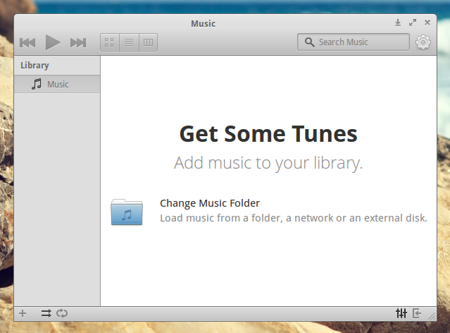Add a playlist with plus icon
450x333 pixels.
(x=23, y=313)
